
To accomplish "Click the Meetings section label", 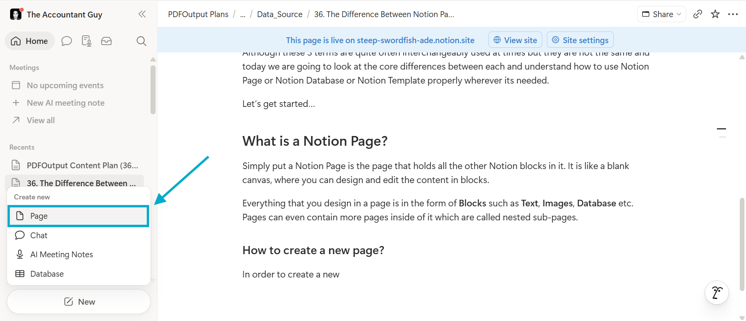I will [x=24, y=68].
